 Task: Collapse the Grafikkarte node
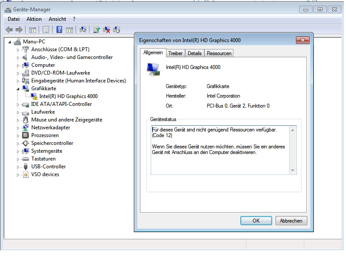click(18, 89)
